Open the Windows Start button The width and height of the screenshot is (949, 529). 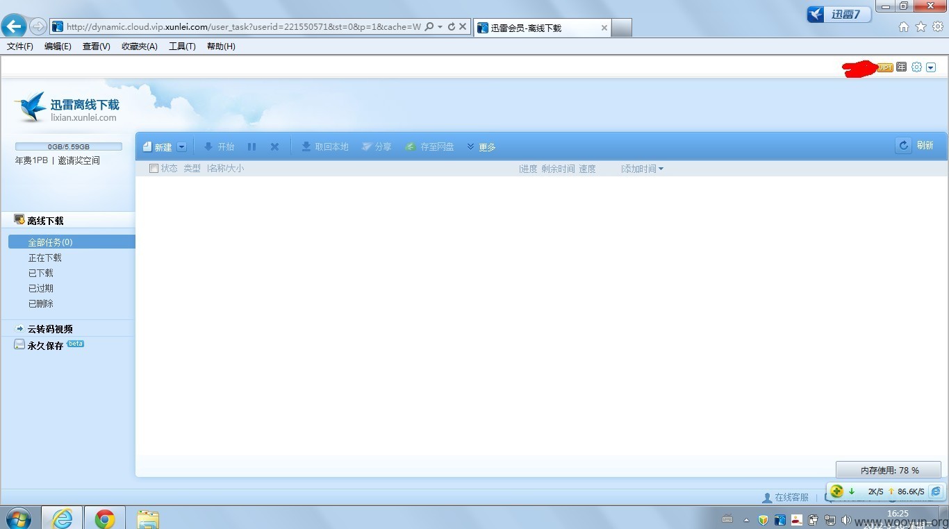18,518
